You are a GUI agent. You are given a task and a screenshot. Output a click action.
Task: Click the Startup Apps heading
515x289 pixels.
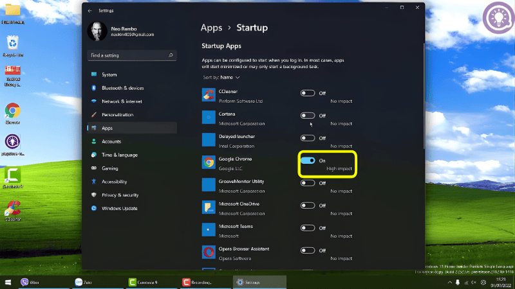pos(221,46)
